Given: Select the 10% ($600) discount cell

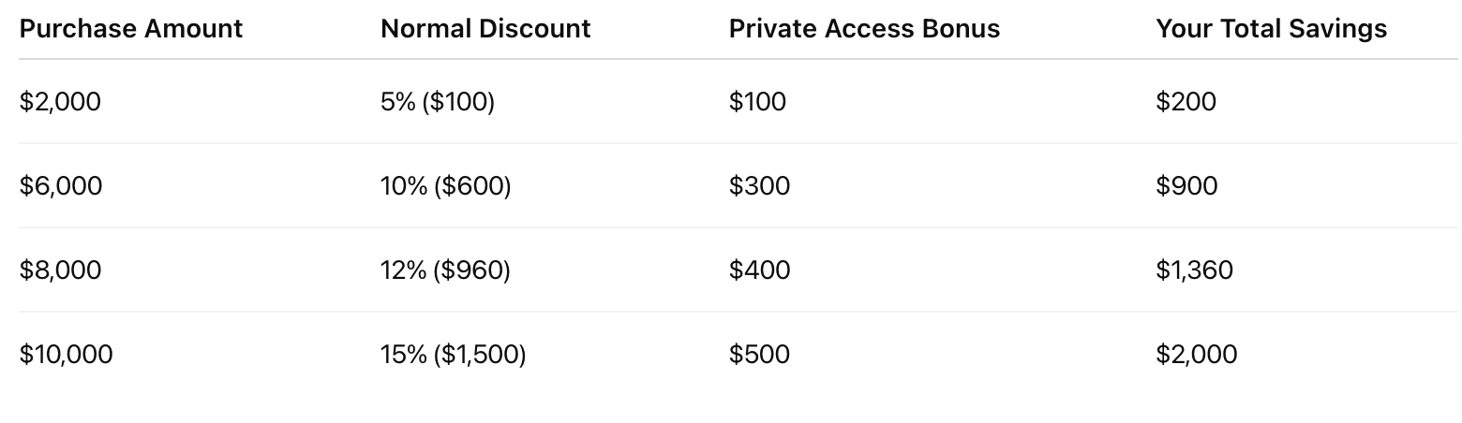Looking at the screenshot, I should click(x=446, y=186).
